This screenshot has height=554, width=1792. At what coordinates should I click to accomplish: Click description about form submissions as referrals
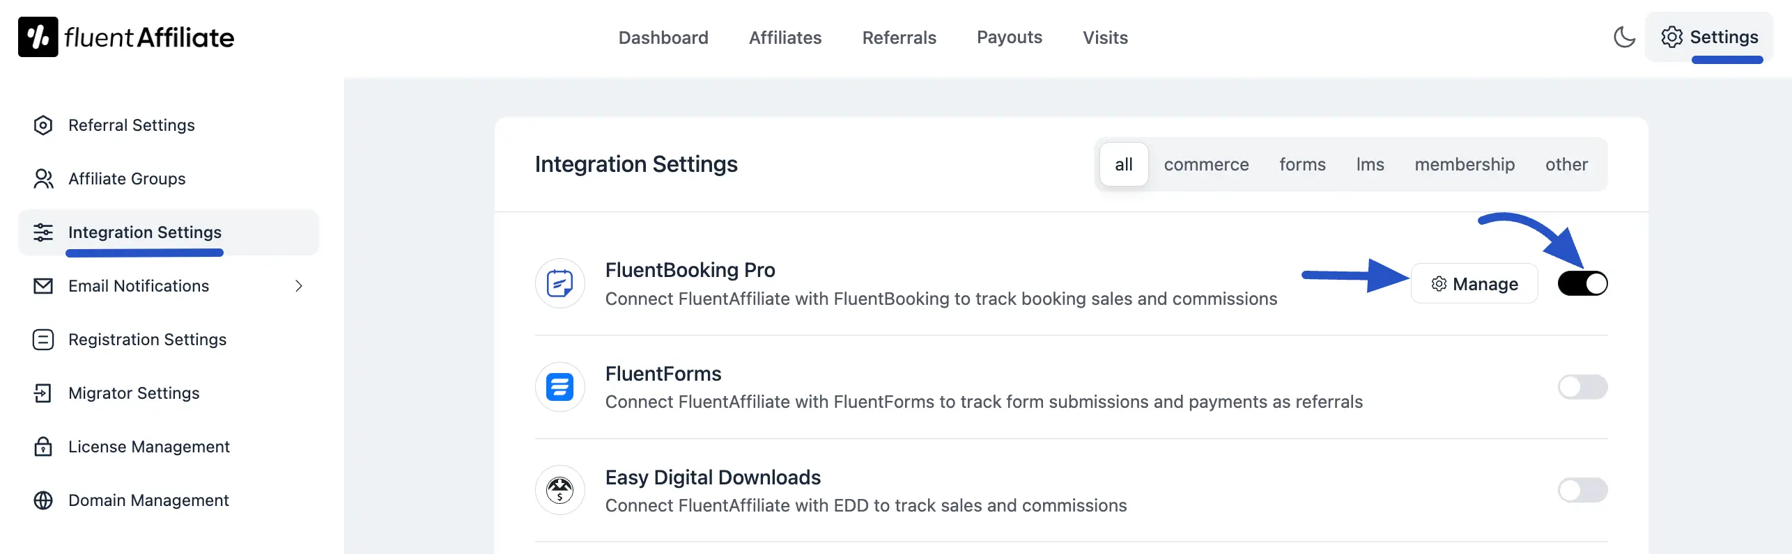pyautogui.click(x=984, y=402)
